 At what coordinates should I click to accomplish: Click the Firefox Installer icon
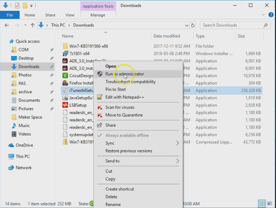tap(65, 83)
